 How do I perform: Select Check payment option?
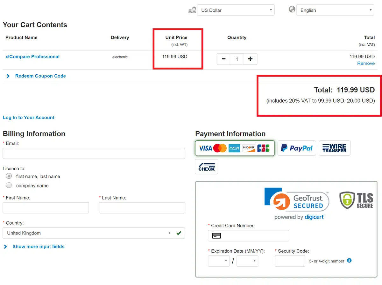point(207,167)
